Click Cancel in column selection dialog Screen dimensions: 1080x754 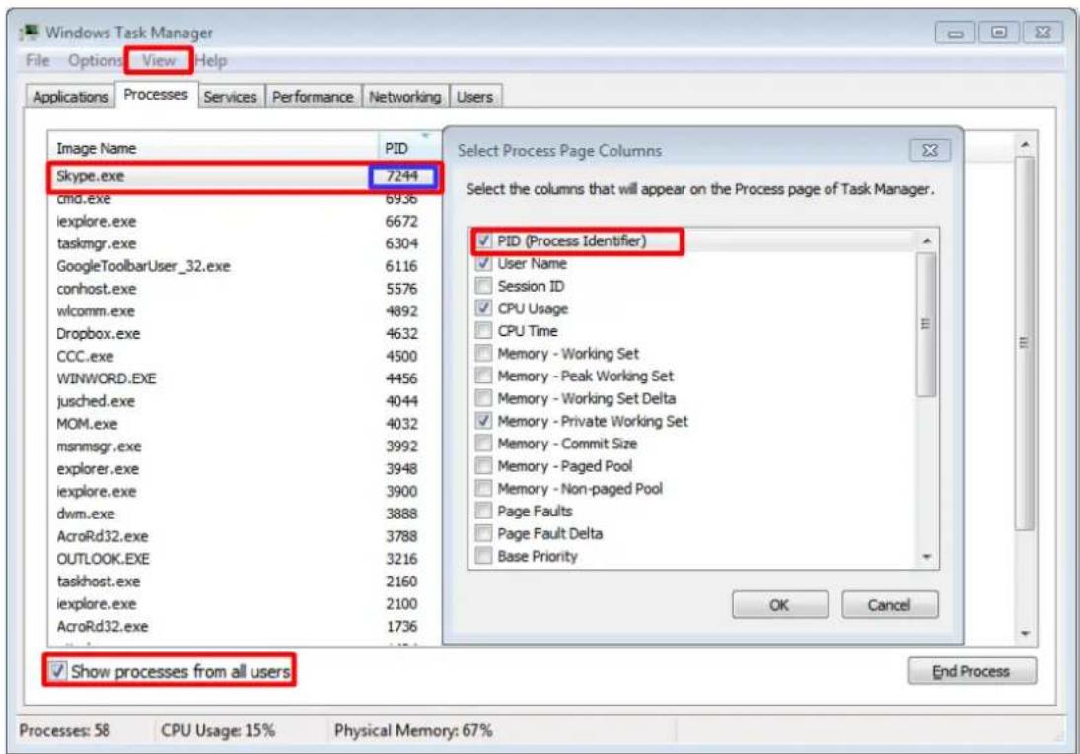890,605
